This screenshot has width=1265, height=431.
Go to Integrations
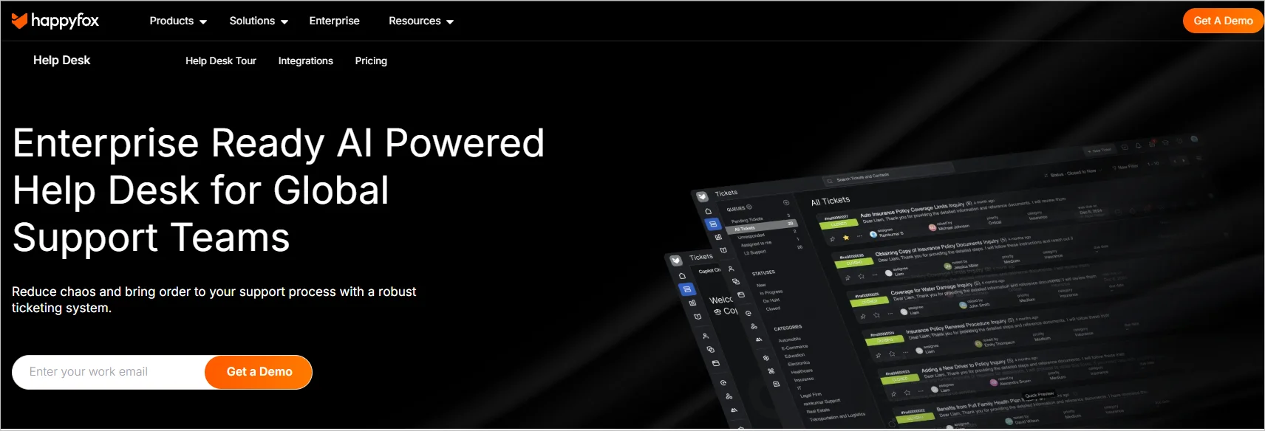[x=305, y=61]
